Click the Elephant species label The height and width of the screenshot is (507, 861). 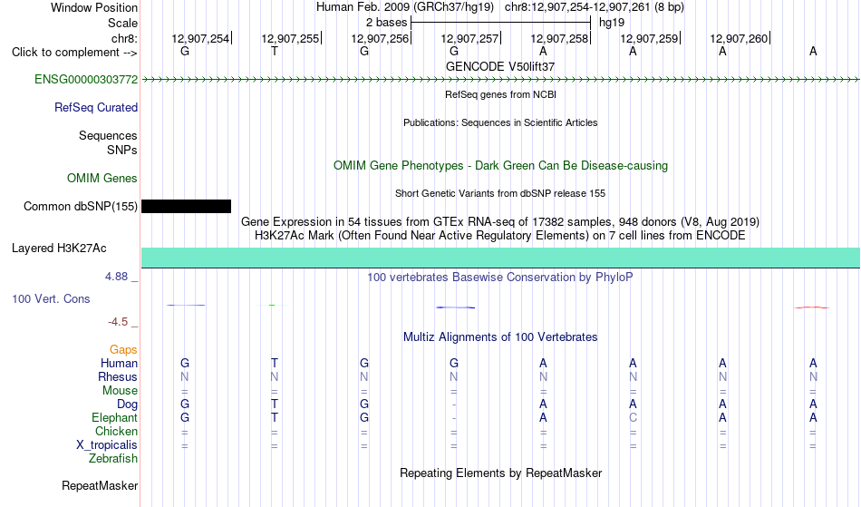pyautogui.click(x=115, y=418)
